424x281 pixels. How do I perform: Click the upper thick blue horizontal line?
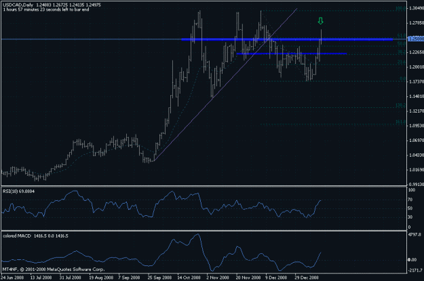point(287,39)
